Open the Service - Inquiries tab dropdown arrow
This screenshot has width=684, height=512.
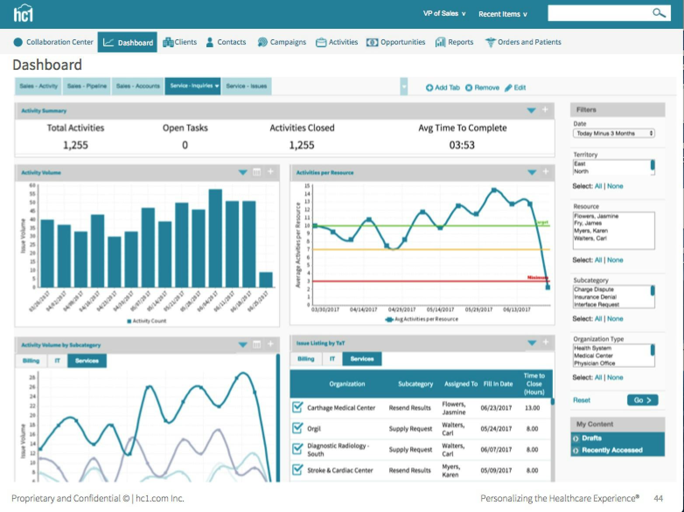[218, 86]
